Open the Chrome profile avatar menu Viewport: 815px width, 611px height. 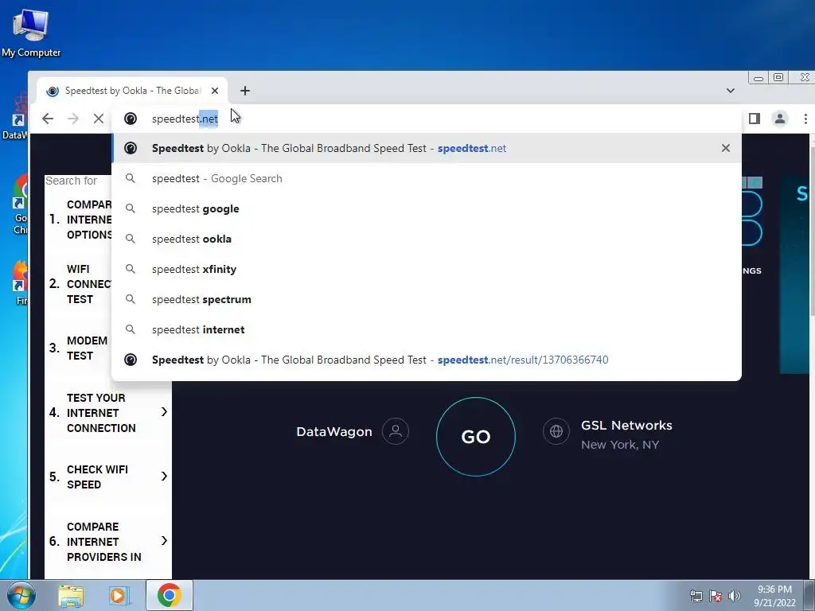pyautogui.click(x=780, y=119)
